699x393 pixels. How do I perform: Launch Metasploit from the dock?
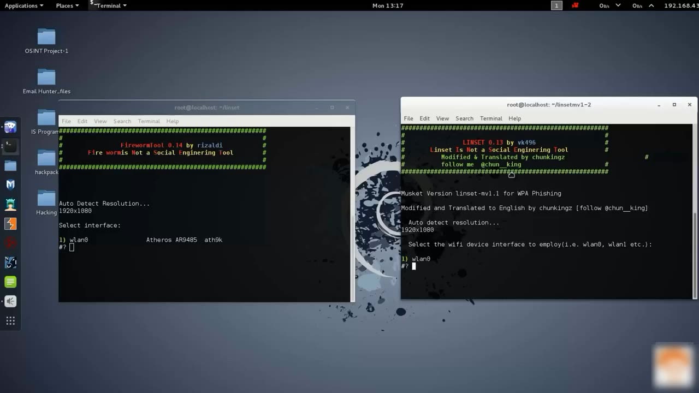[x=10, y=184]
